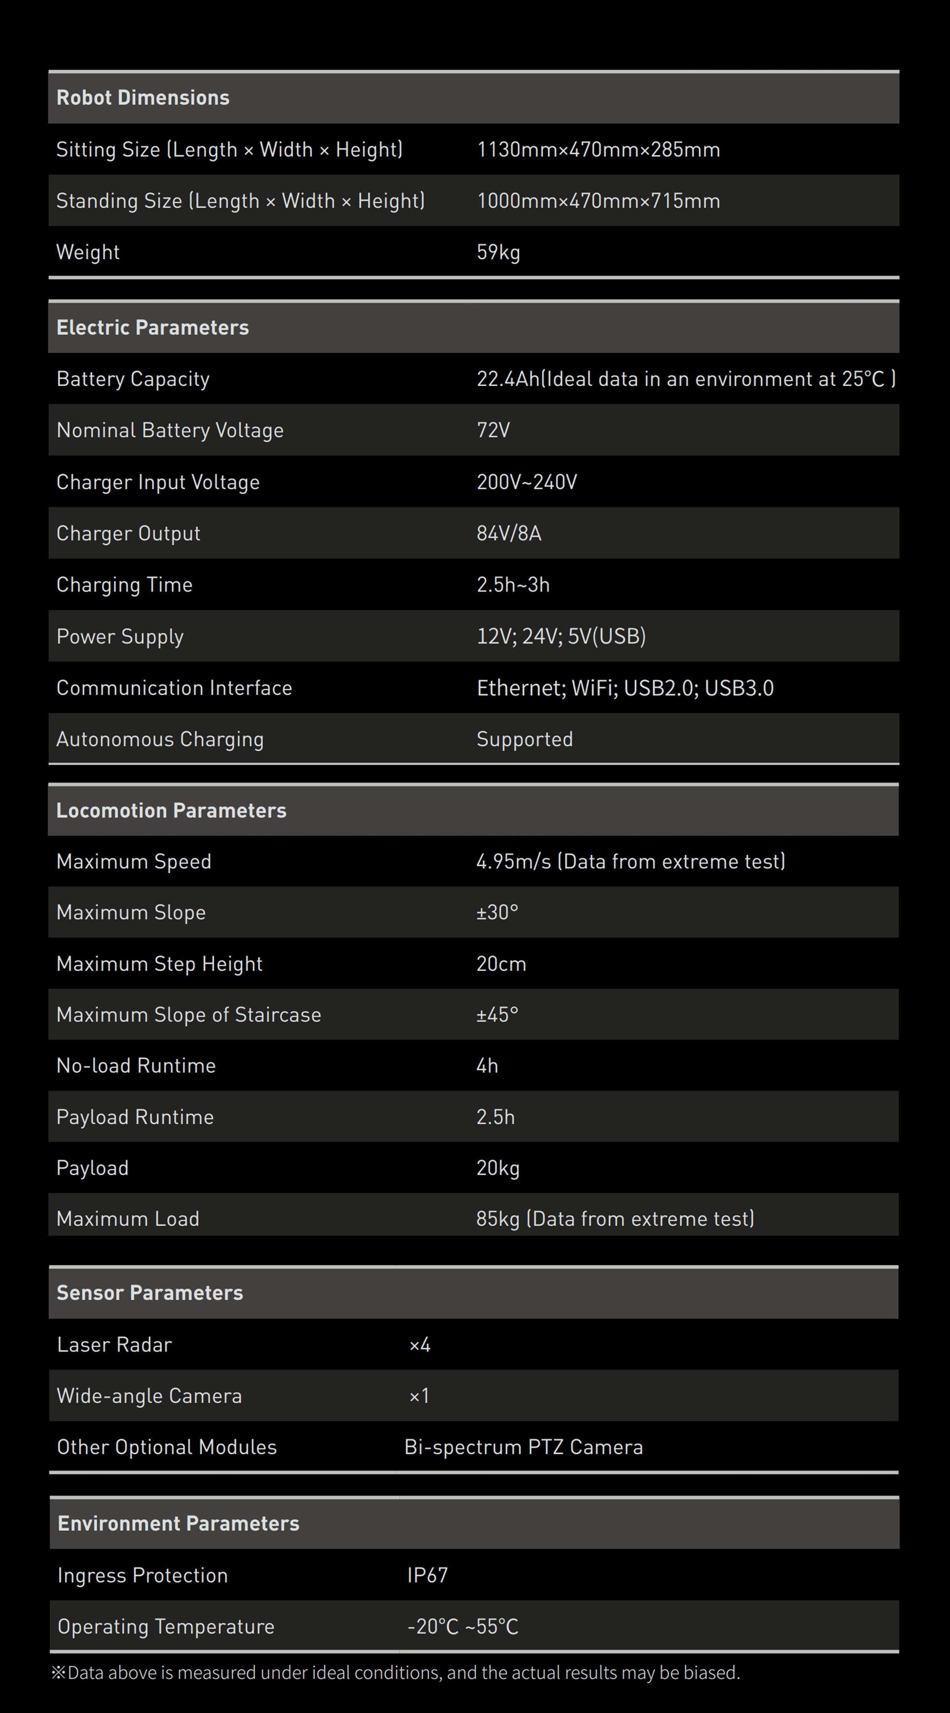Click the Electric Parameters section header
Viewport: 950px width, 1713px height.
153,327
